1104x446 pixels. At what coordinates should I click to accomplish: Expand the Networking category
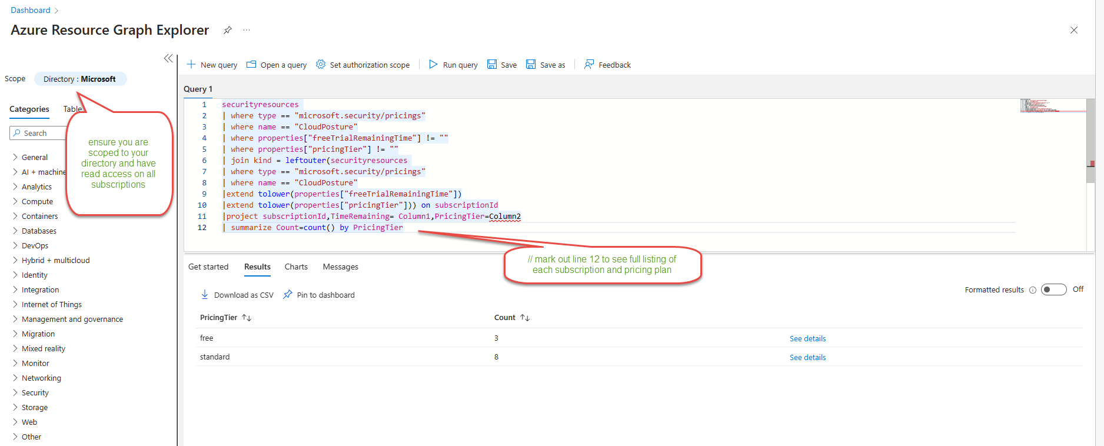click(x=15, y=378)
